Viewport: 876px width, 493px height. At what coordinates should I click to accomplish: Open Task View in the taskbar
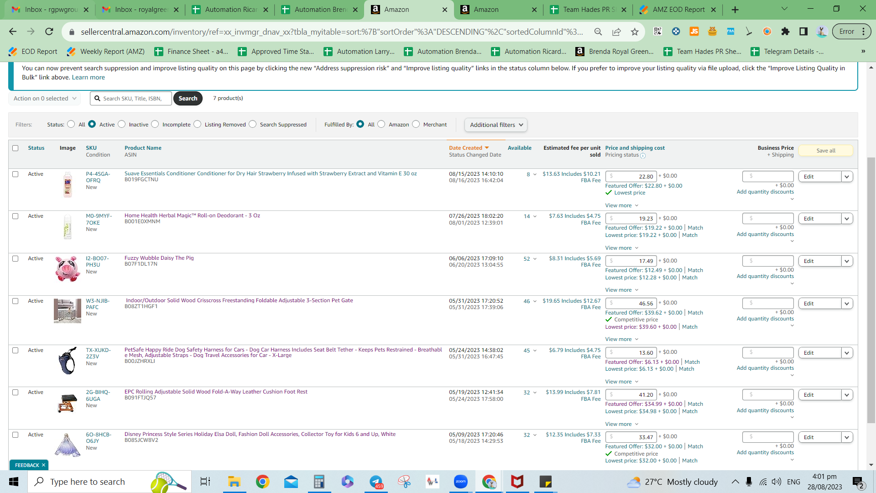(x=205, y=482)
